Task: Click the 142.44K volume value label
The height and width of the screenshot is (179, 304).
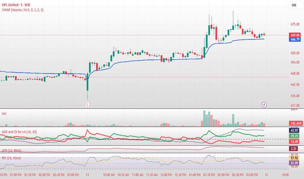Action: 296,123
